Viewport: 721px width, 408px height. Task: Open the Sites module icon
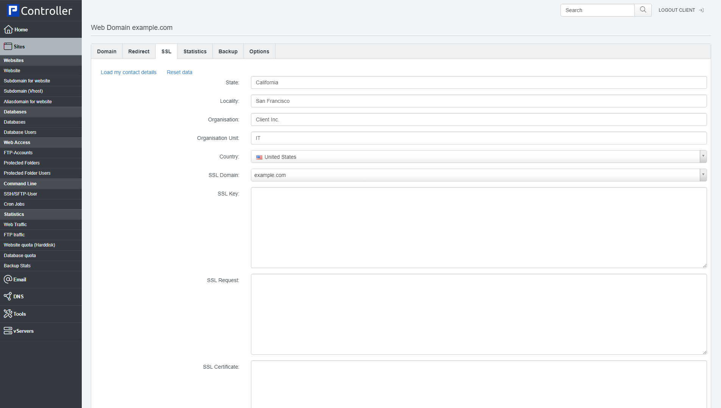(x=8, y=47)
